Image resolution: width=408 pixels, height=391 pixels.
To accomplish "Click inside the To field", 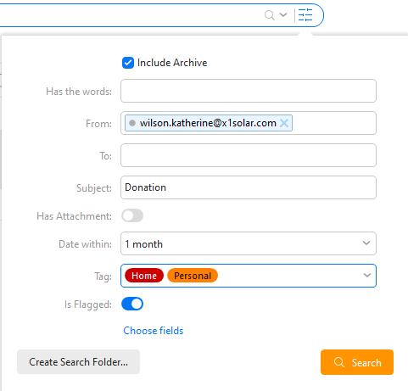I will 249,155.
